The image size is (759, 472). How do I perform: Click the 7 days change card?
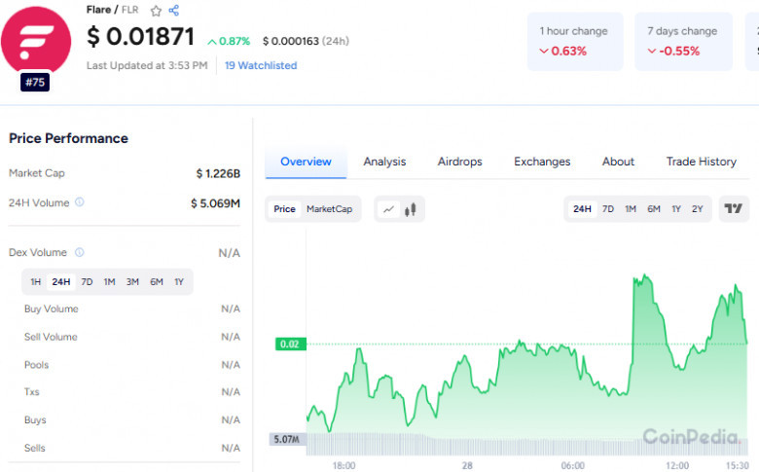(683, 42)
